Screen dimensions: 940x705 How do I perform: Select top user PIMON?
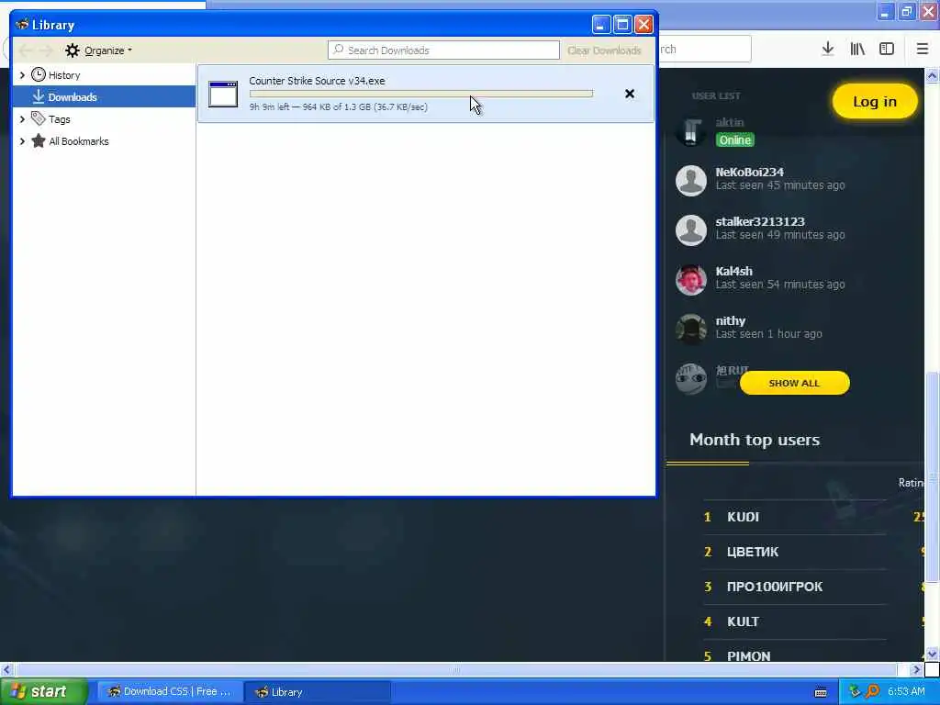[748, 655]
